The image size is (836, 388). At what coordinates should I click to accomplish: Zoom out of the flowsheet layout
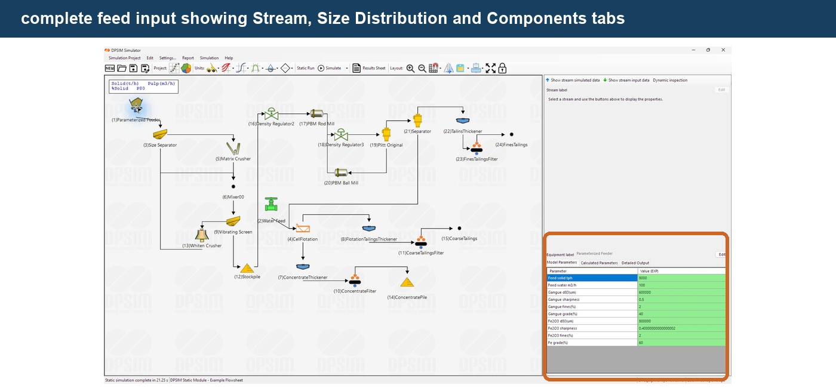(422, 68)
